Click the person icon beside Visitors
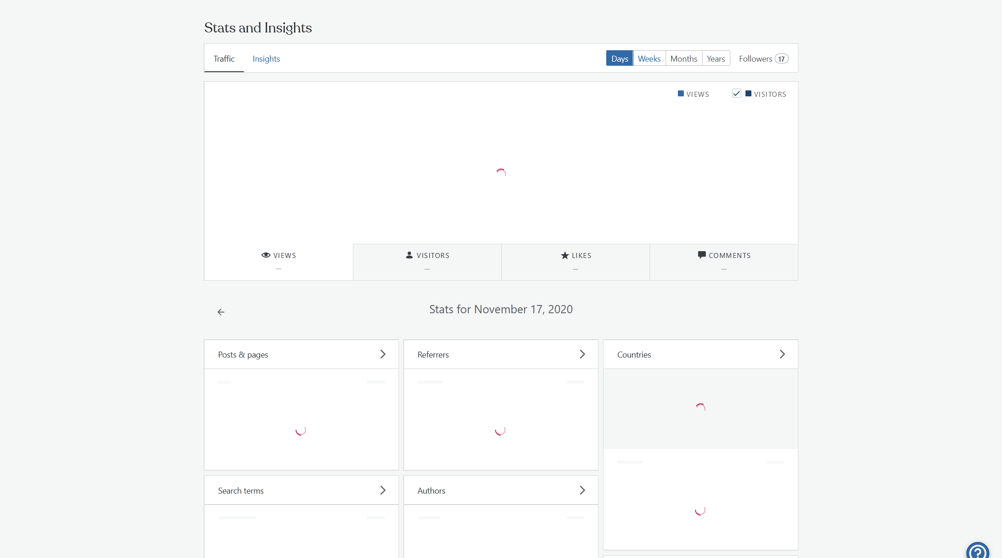The width and height of the screenshot is (1002, 558). 409,255
